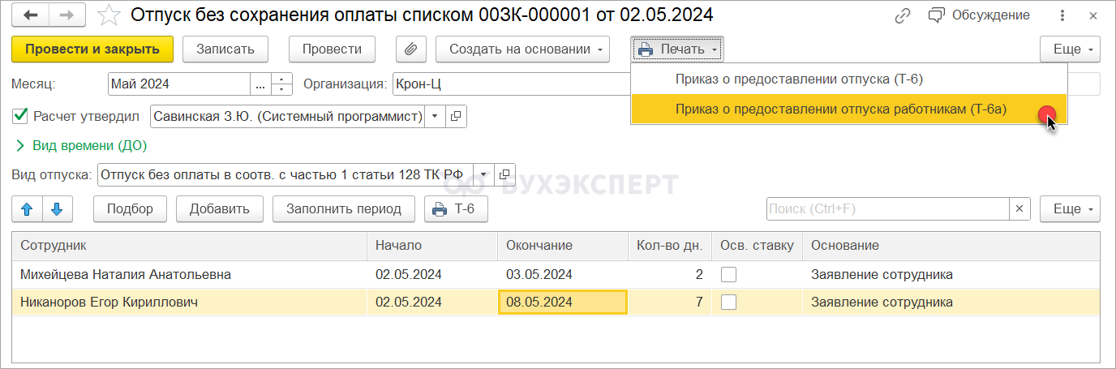Open the 'Вид отпуска' item form
Image resolution: width=1116 pixels, height=369 pixels.
pyautogui.click(x=505, y=174)
